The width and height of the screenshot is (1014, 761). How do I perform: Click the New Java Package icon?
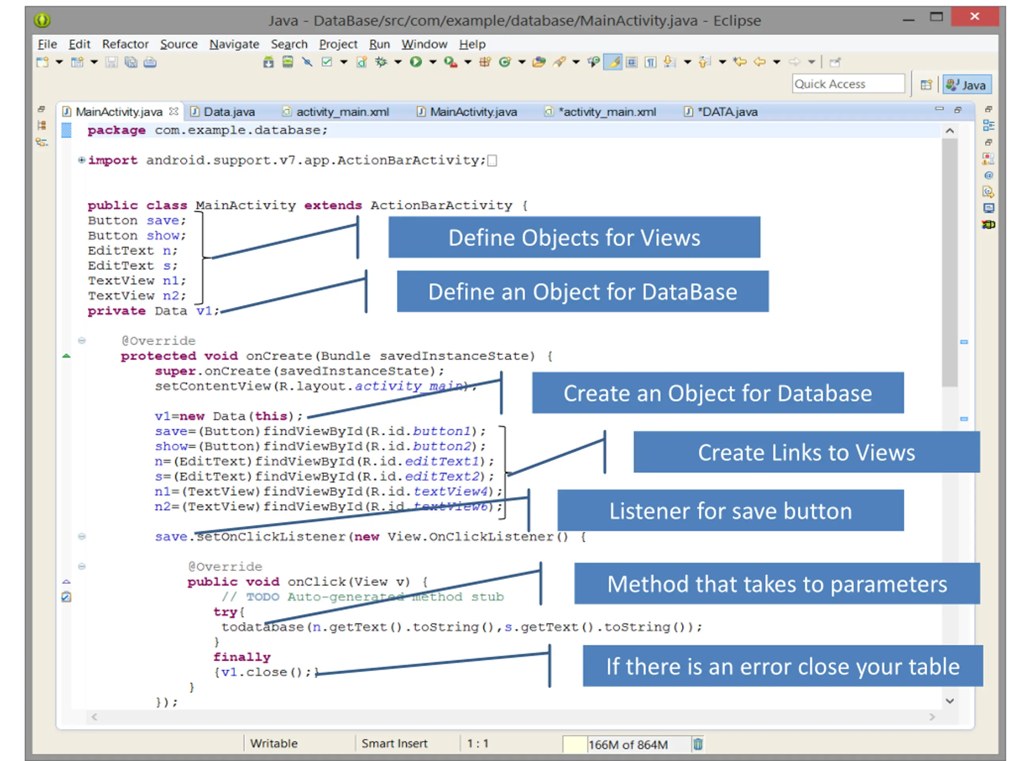[486, 62]
